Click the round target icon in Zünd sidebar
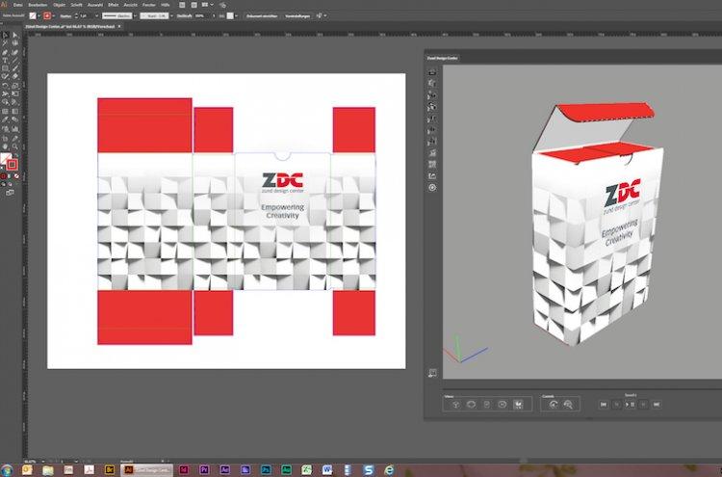722x477 pixels. point(432,188)
